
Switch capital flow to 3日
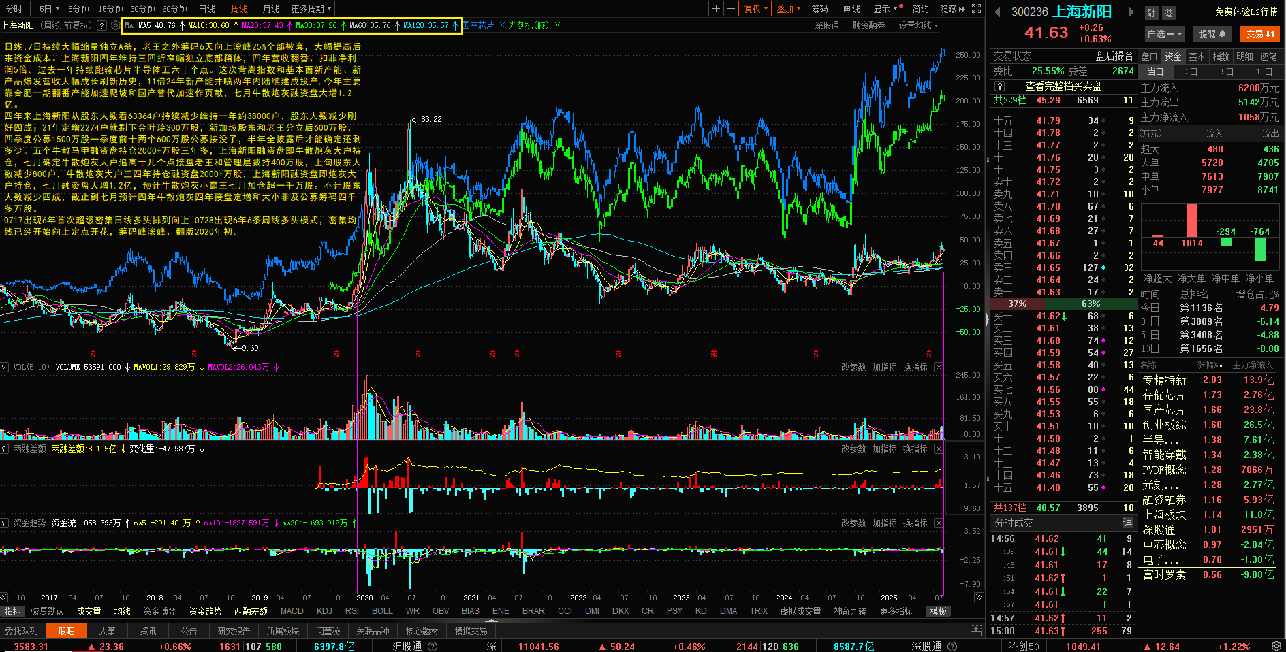(x=1191, y=71)
